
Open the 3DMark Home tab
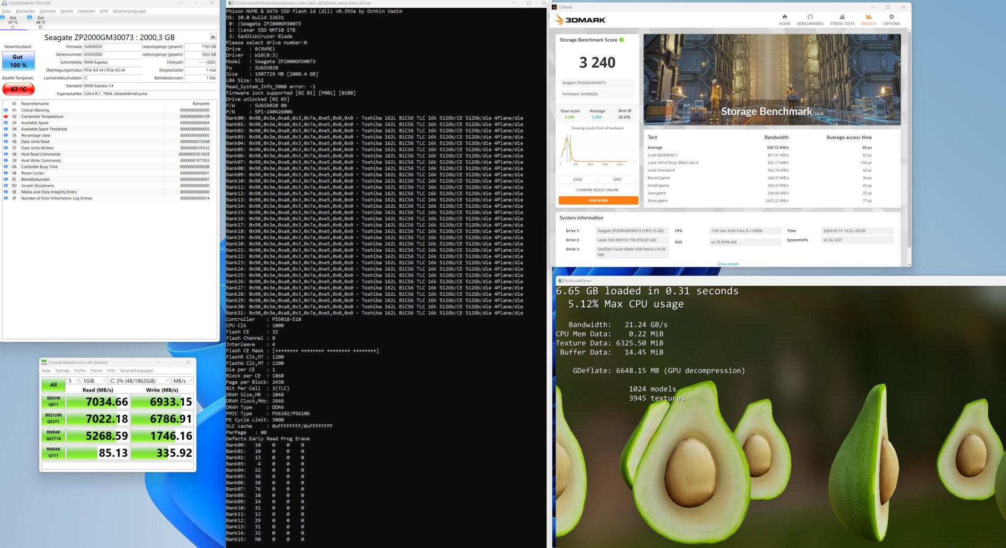click(x=784, y=20)
